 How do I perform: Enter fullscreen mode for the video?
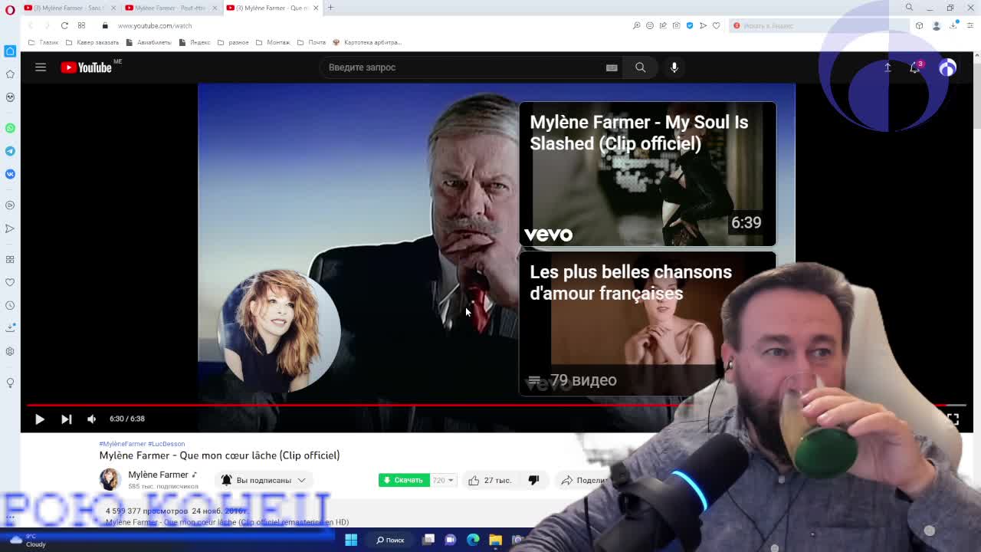click(x=953, y=419)
